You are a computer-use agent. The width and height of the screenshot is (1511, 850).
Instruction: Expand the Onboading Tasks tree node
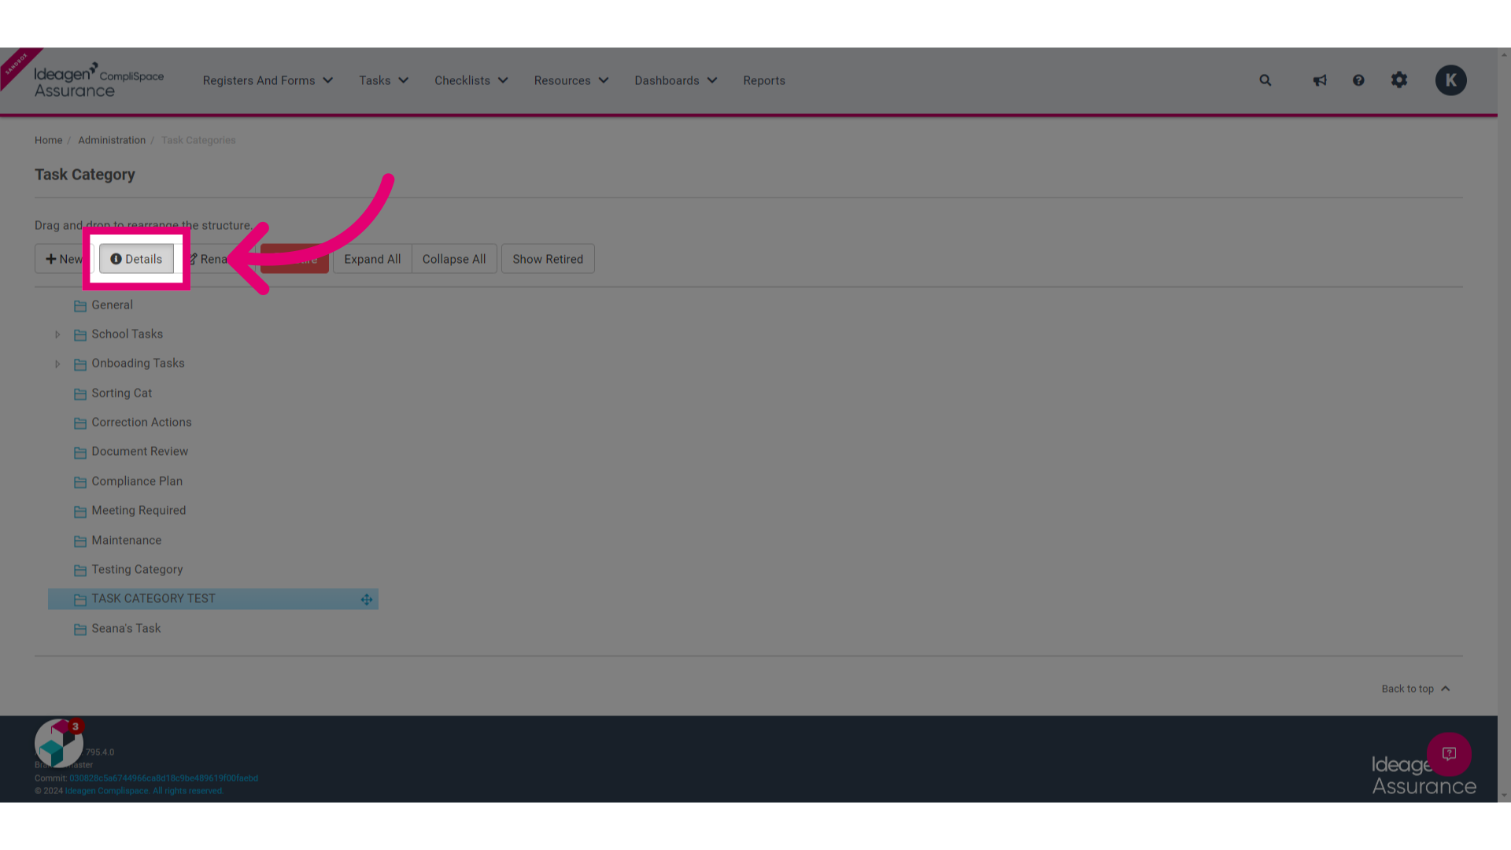[57, 364]
